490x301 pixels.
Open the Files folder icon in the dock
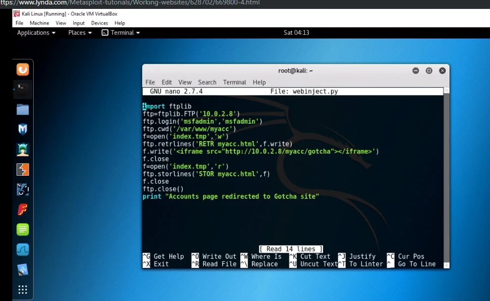[22, 109]
